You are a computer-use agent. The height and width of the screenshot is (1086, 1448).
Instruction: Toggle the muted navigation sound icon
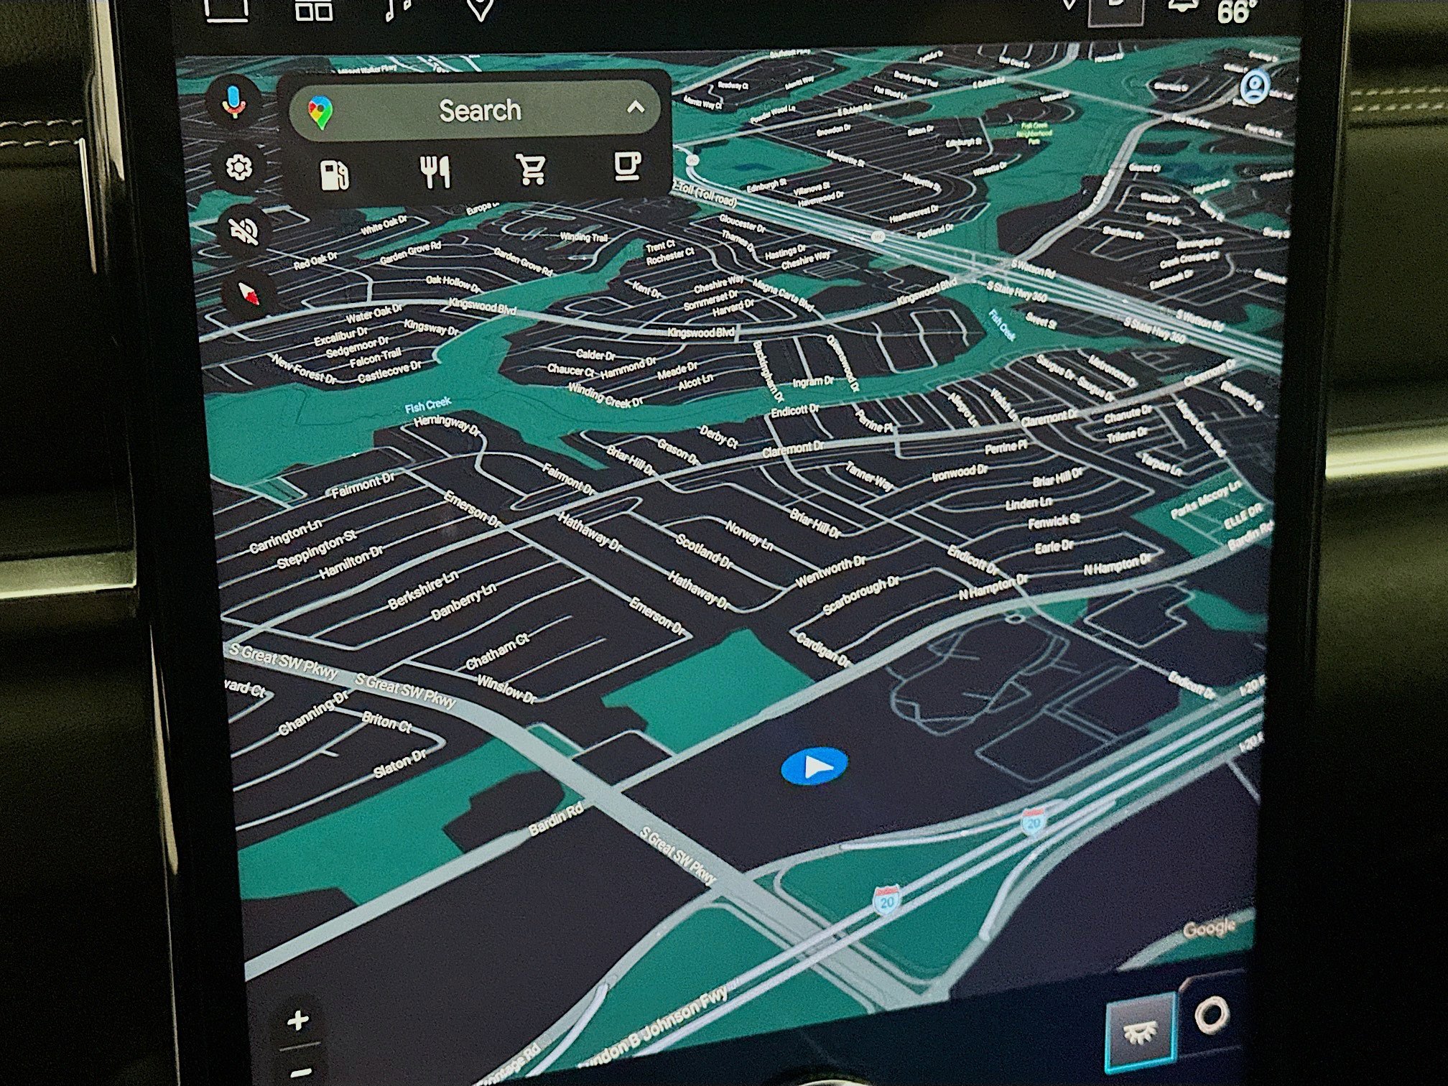(244, 231)
